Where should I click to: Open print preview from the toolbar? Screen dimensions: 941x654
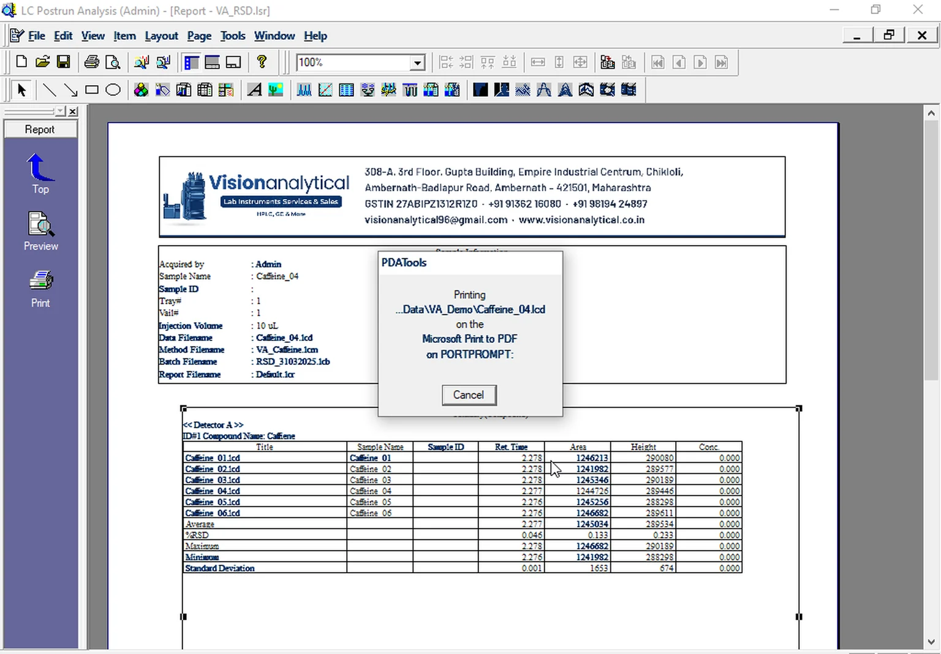coord(113,62)
